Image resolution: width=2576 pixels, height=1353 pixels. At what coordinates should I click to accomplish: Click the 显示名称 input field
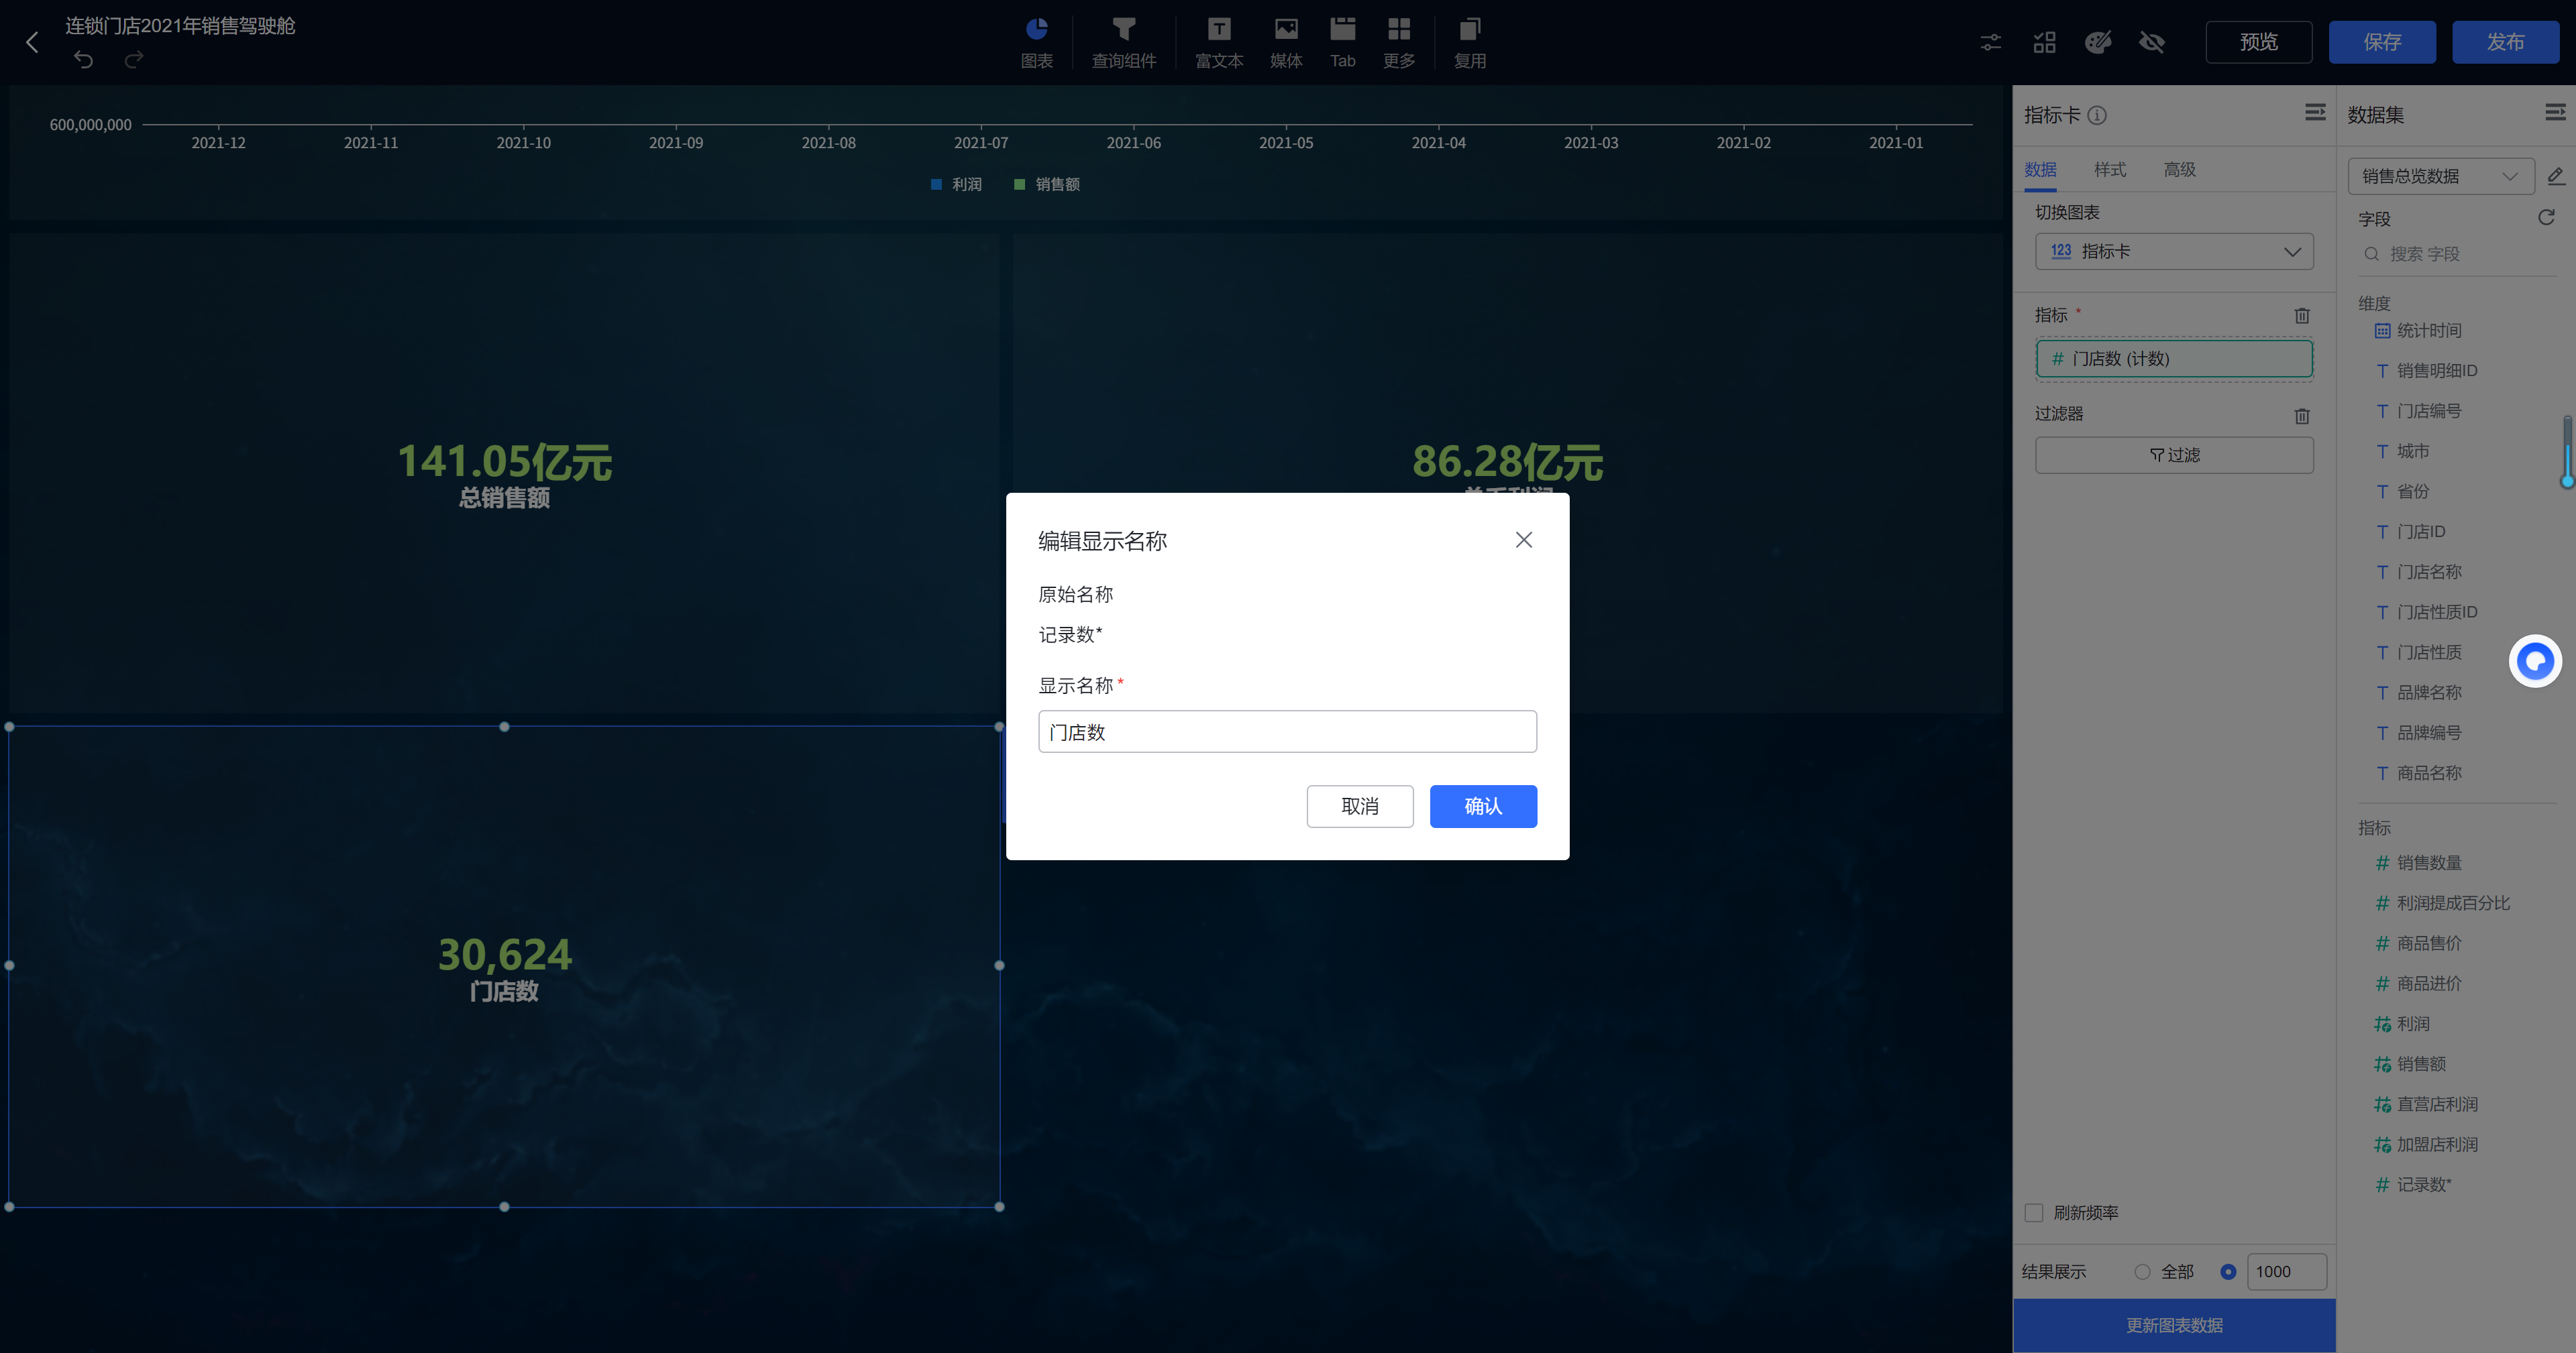[1286, 732]
